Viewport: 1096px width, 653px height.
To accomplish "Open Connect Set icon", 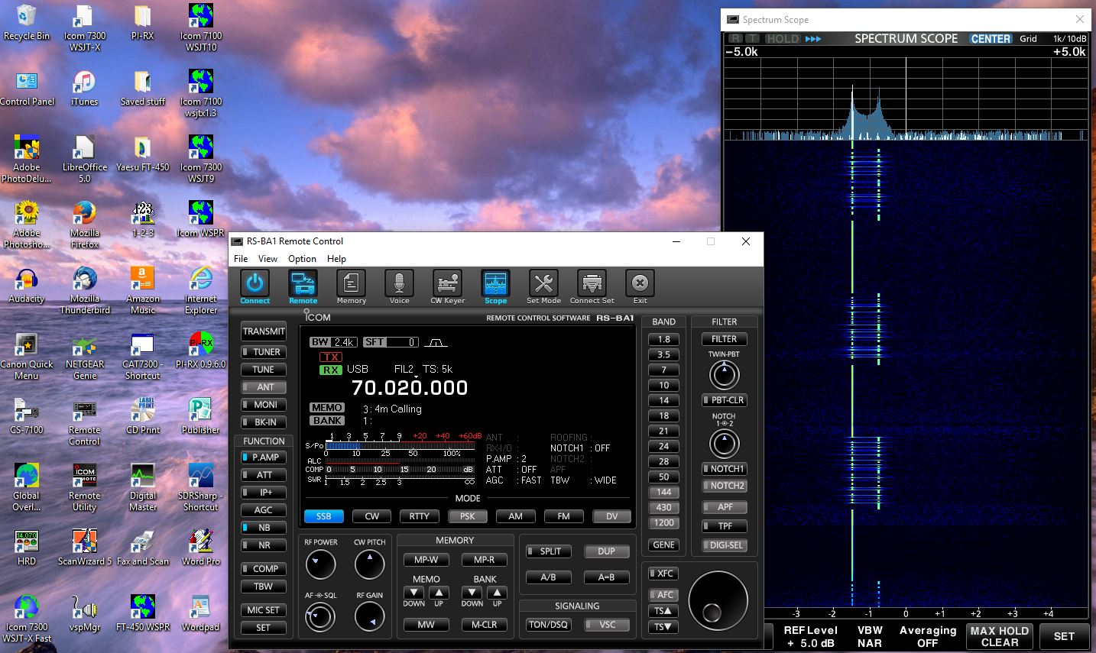I will pyautogui.click(x=592, y=283).
